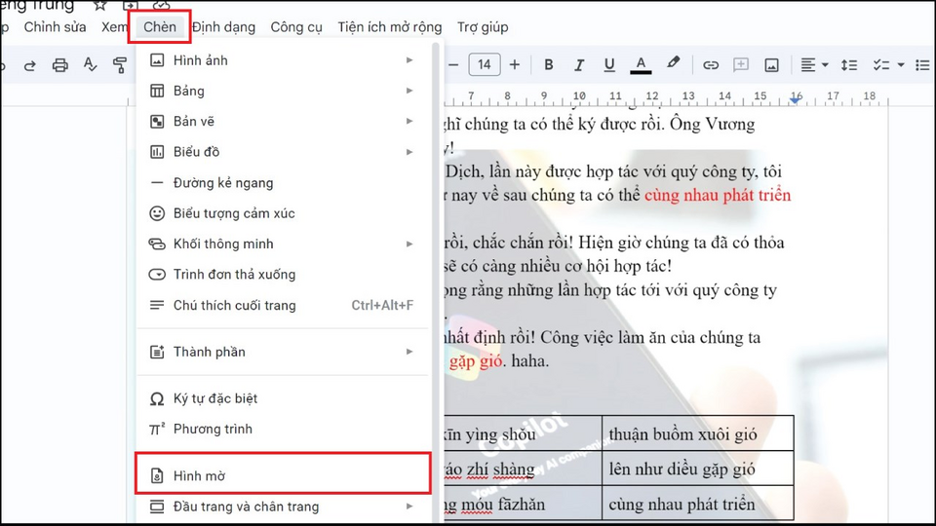Click the insert image toolbar icon
The image size is (936, 526).
771,65
